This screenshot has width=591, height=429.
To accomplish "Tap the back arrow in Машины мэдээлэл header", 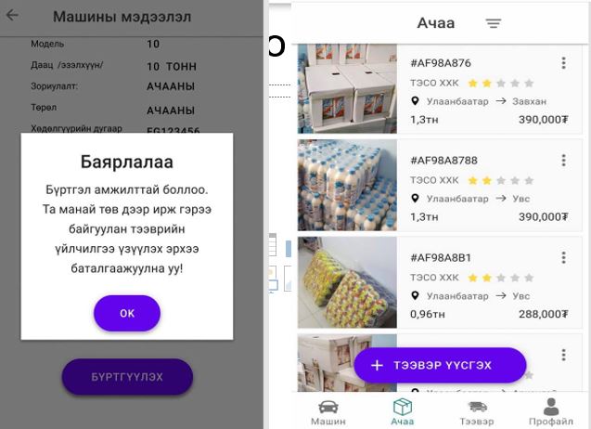I will click(x=12, y=15).
